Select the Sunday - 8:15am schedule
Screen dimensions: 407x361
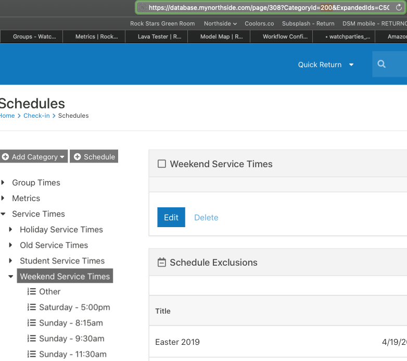(71, 322)
